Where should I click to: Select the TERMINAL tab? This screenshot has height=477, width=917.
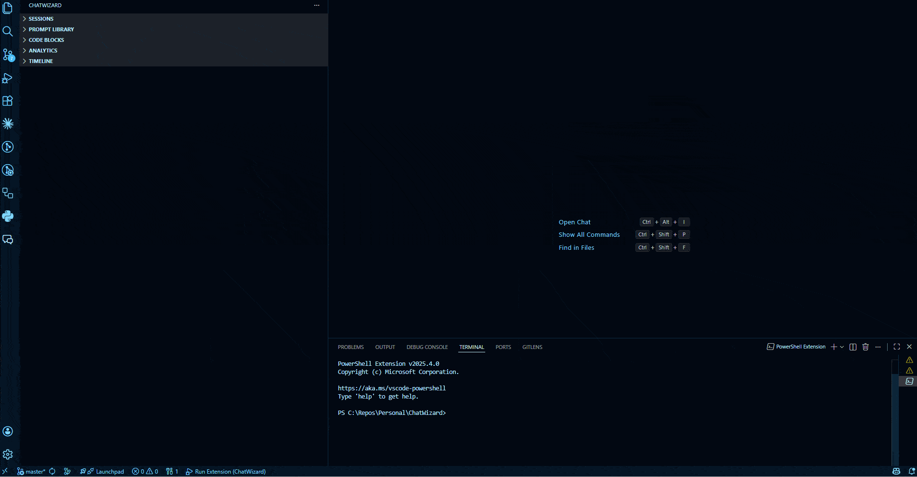[x=472, y=347]
